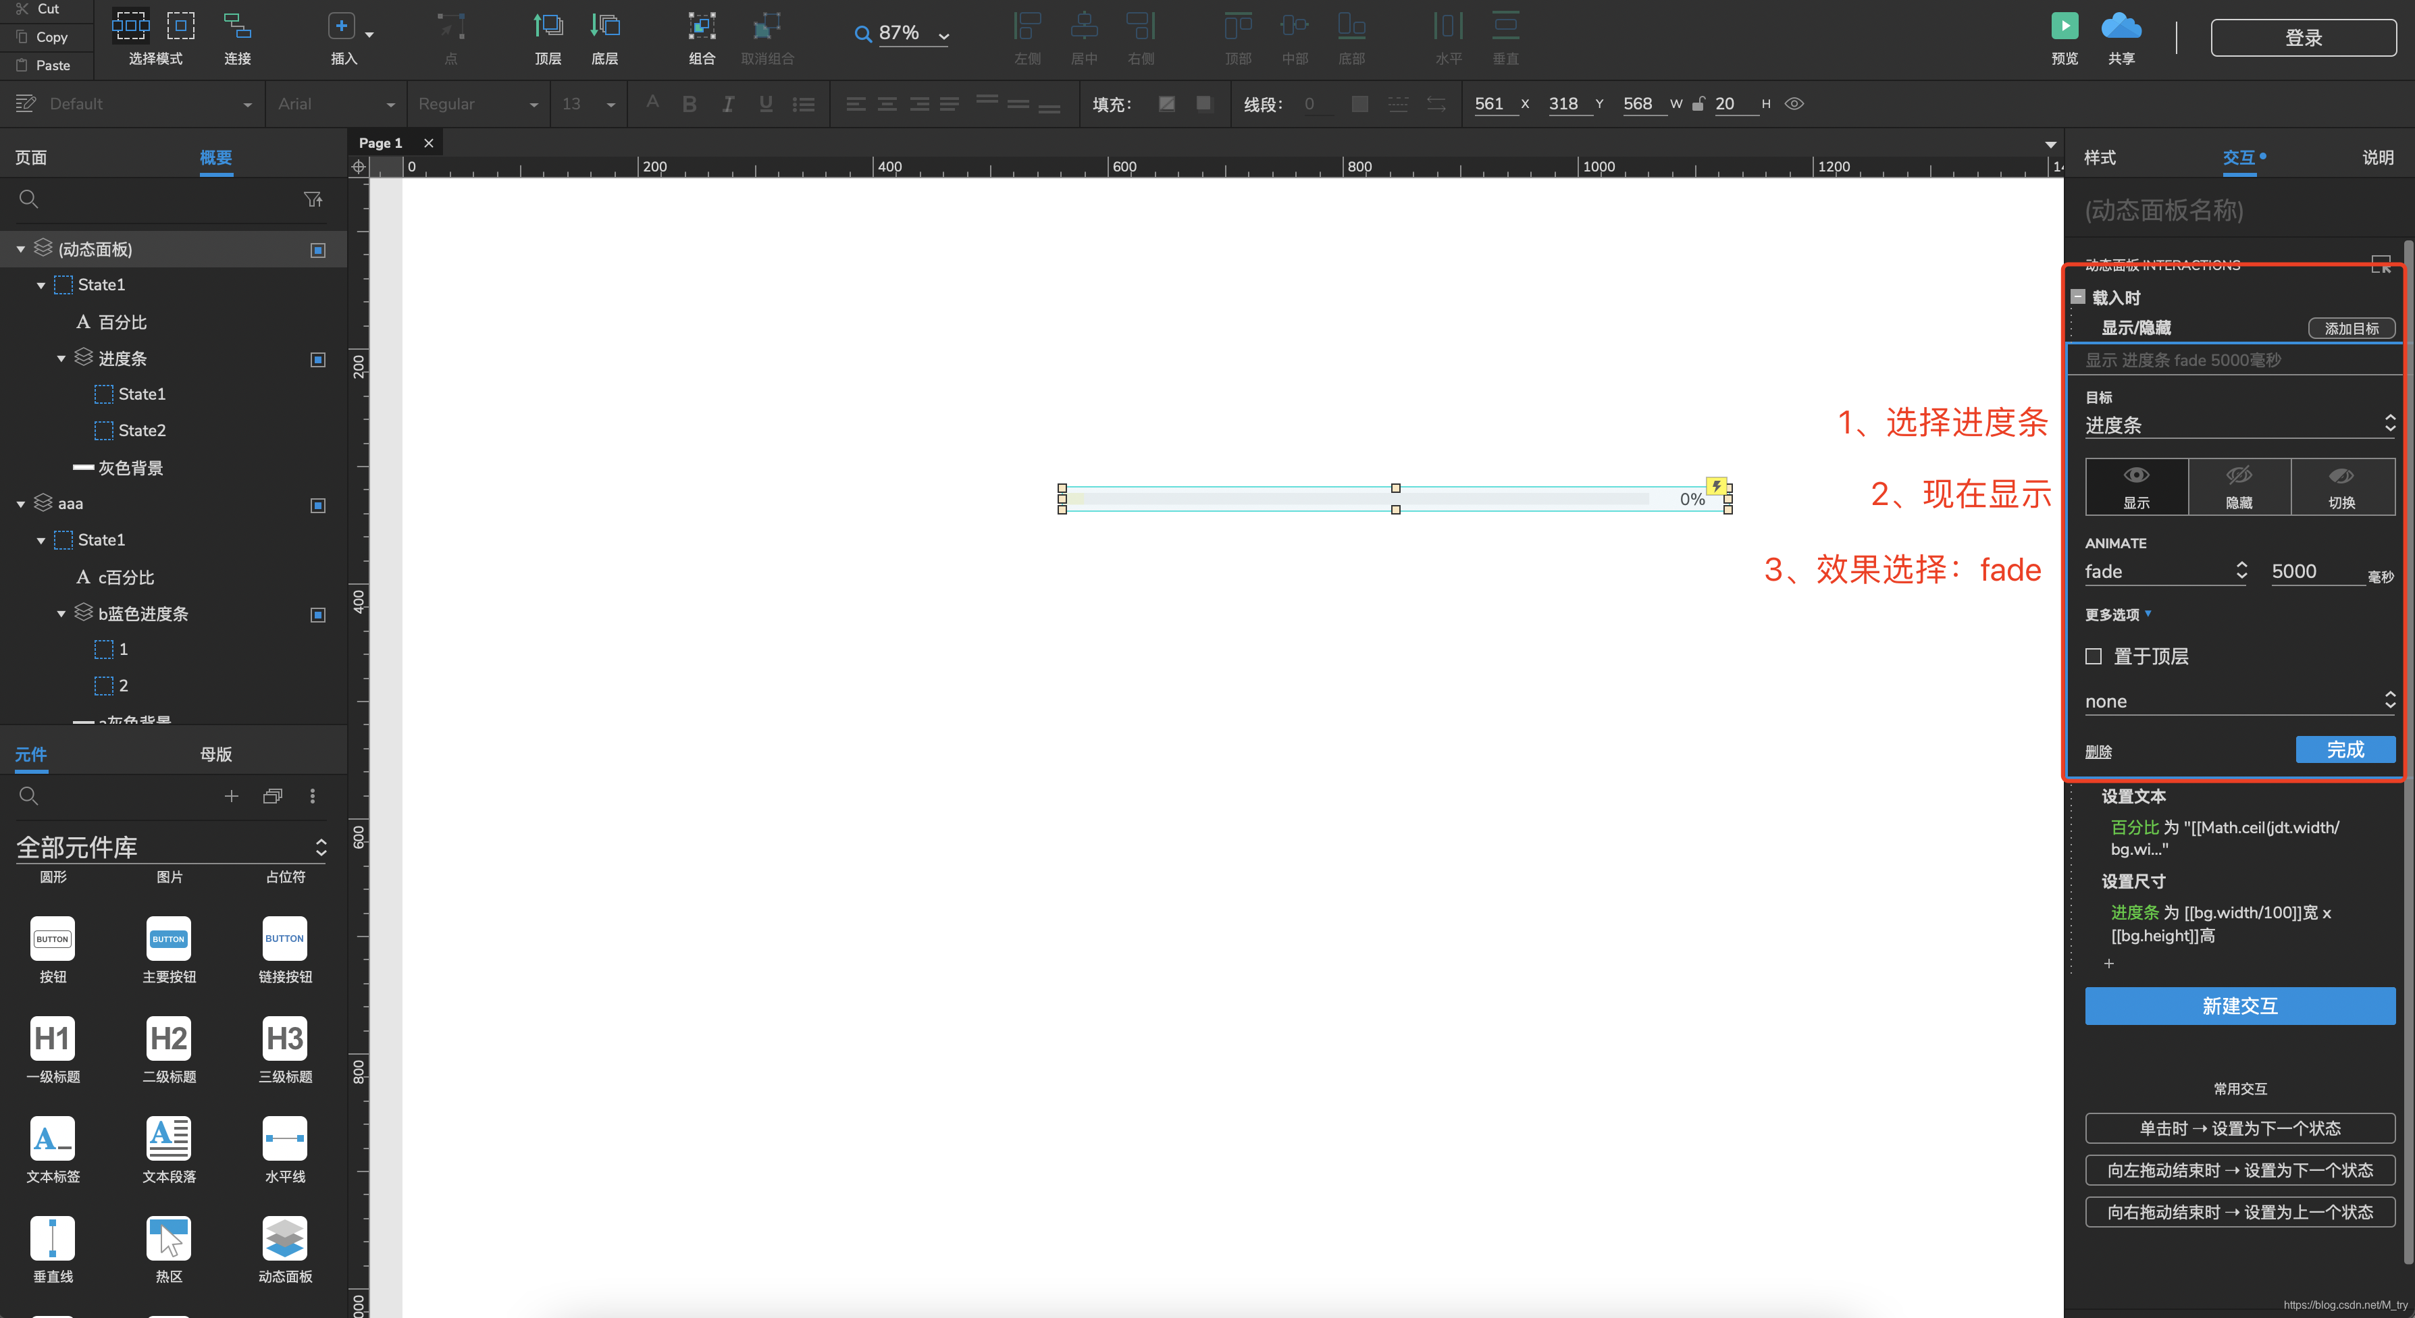The width and height of the screenshot is (2415, 1318).
Task: Switch to 样式 tab in right panel
Action: coord(2105,157)
